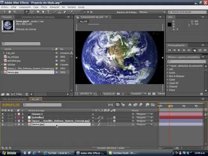
Task: Open the Ventana menu
Action: [x=71, y=7]
